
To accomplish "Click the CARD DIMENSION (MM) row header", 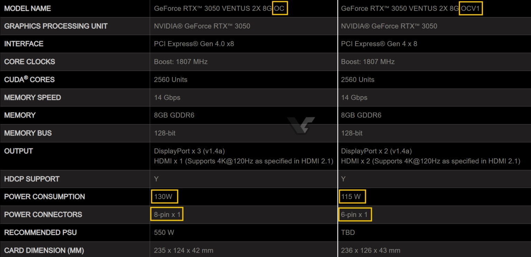I will point(44,250).
